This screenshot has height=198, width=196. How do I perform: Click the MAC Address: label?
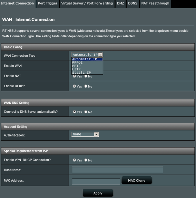coord(14,181)
